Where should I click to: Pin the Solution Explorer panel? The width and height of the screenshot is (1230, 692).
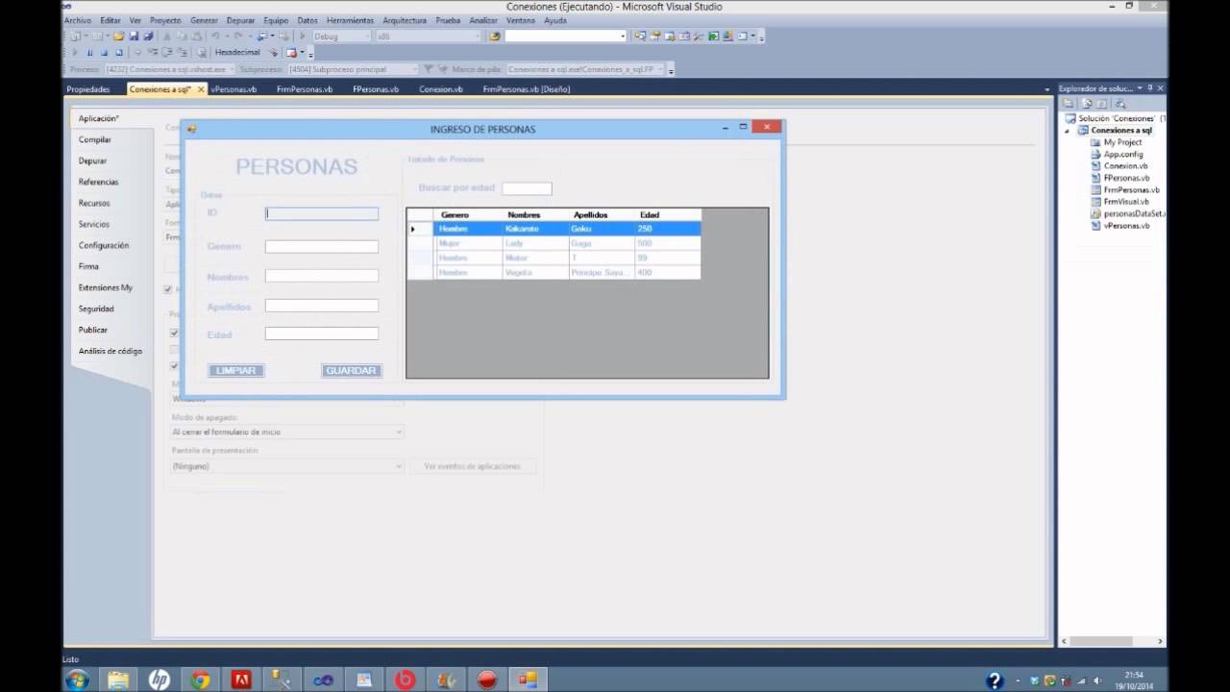point(1150,87)
